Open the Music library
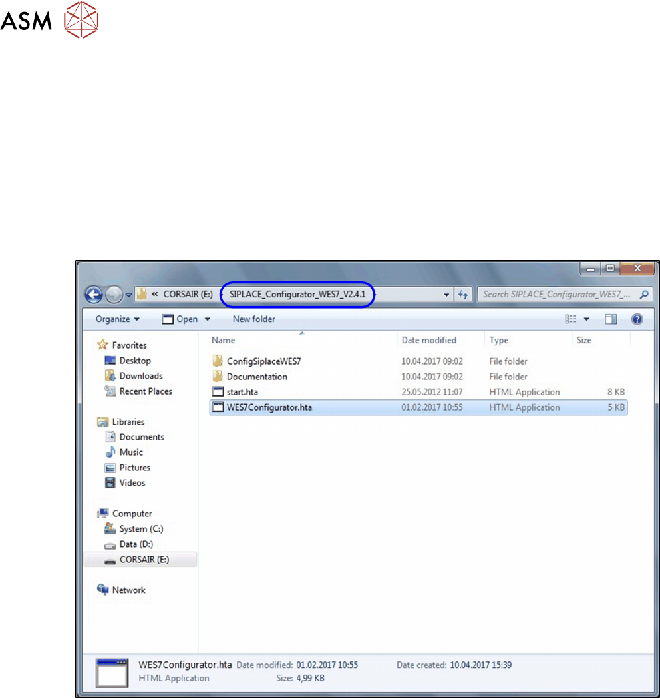Image resolution: width=660 pixels, height=698 pixels. (131, 452)
